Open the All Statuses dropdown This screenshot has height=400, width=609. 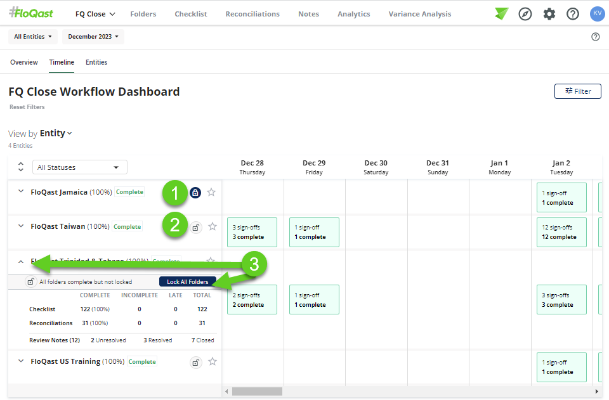pyautogui.click(x=80, y=167)
